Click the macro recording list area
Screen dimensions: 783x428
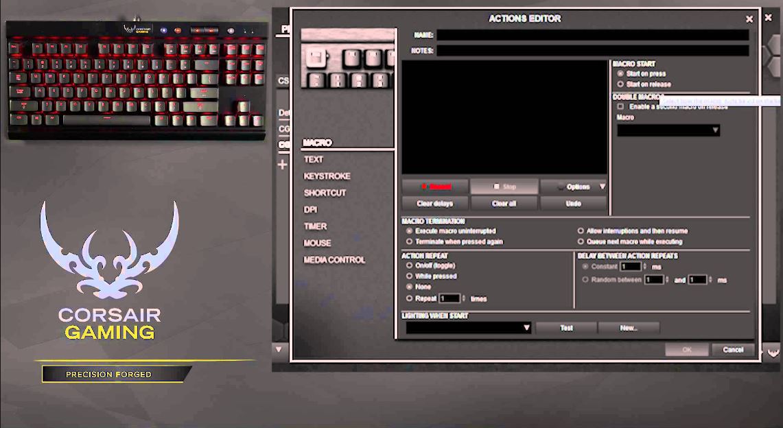click(504, 117)
